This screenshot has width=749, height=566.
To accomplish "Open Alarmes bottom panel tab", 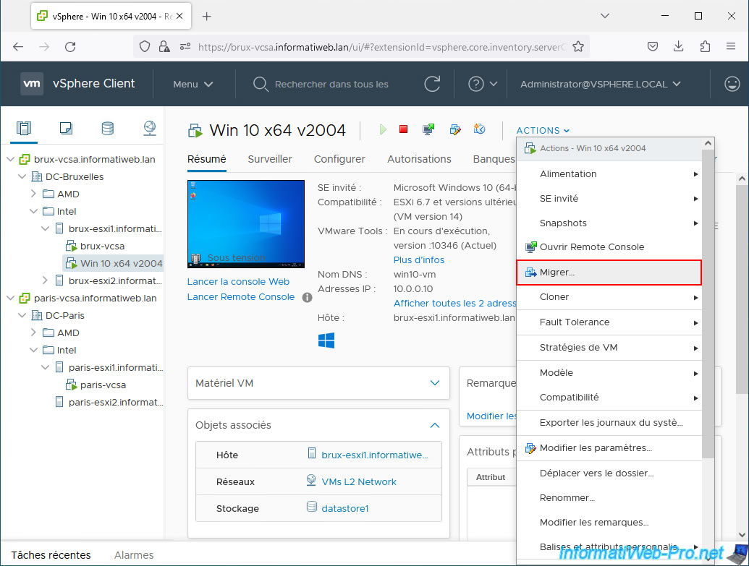I will [134, 555].
